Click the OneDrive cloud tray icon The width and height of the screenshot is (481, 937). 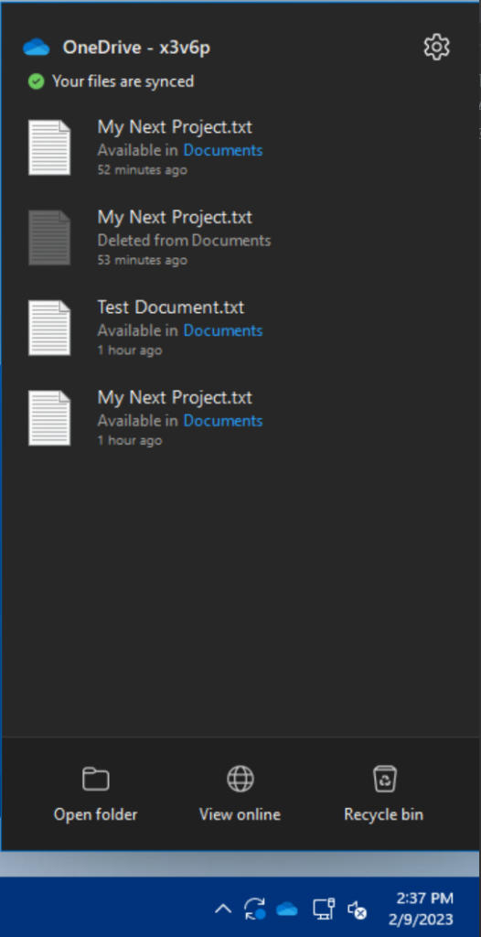tap(287, 909)
